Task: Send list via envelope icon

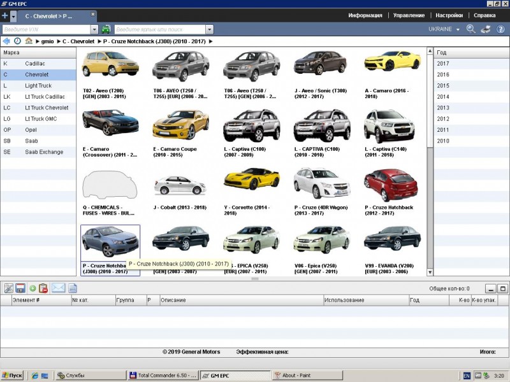Action: point(58,288)
